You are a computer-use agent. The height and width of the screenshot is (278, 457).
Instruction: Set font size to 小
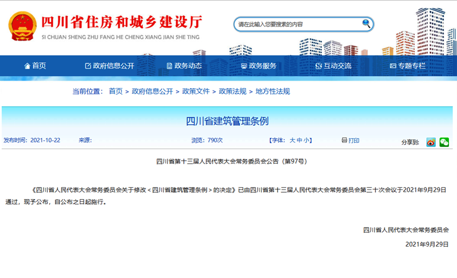pos(307,140)
